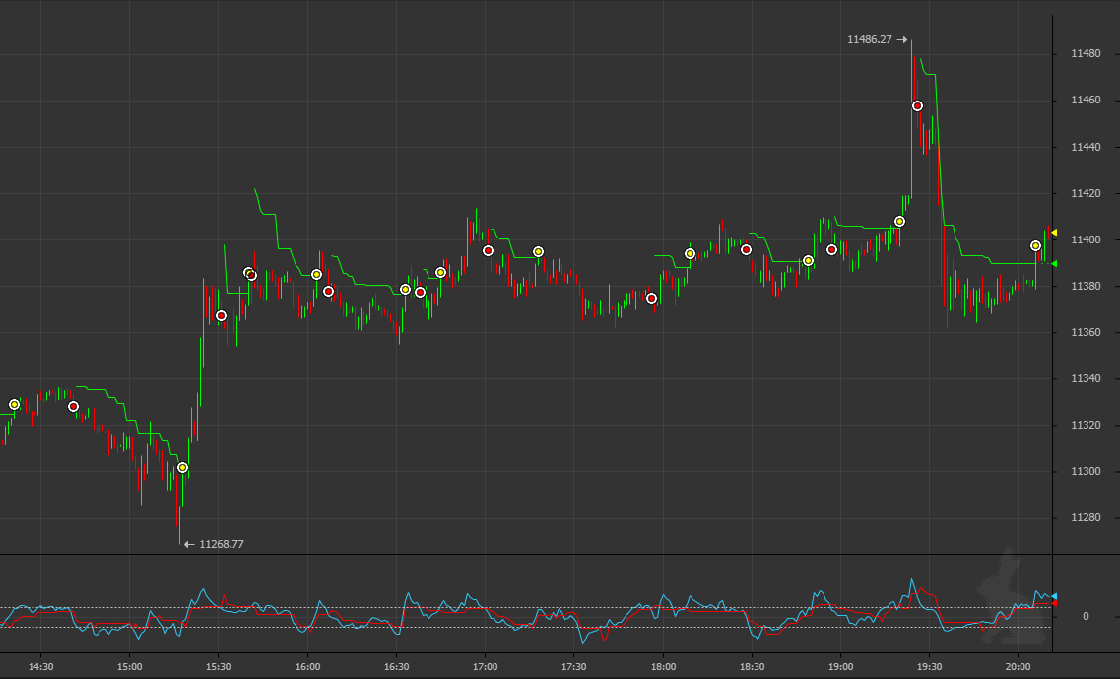Screen dimensions: 1120x679
Task: Select the red signal dot just before 18:00
Action: click(651, 298)
